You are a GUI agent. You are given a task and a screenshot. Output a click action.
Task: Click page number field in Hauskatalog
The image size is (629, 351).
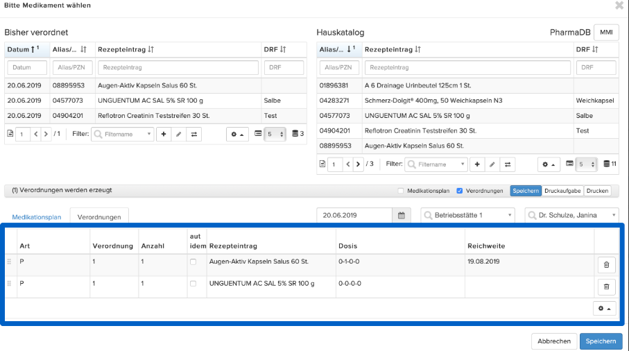coord(335,164)
